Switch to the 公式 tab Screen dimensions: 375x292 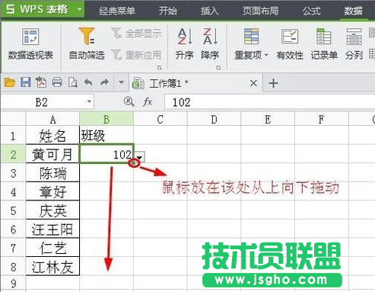coord(311,11)
